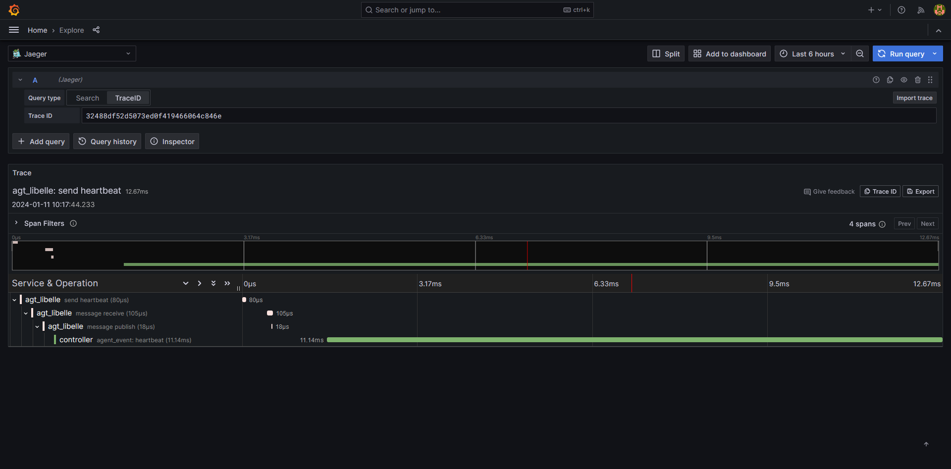The image size is (951, 469).
Task: Click the controller heartbeat green span bar
Action: pyautogui.click(x=634, y=340)
